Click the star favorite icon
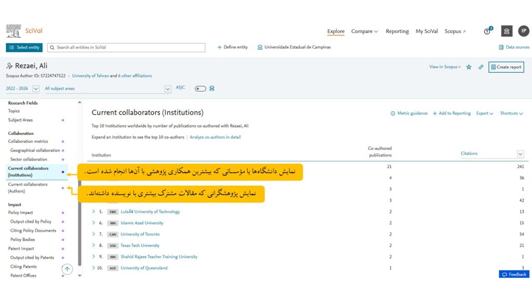The width and height of the screenshot is (532, 299). [x=469, y=67]
